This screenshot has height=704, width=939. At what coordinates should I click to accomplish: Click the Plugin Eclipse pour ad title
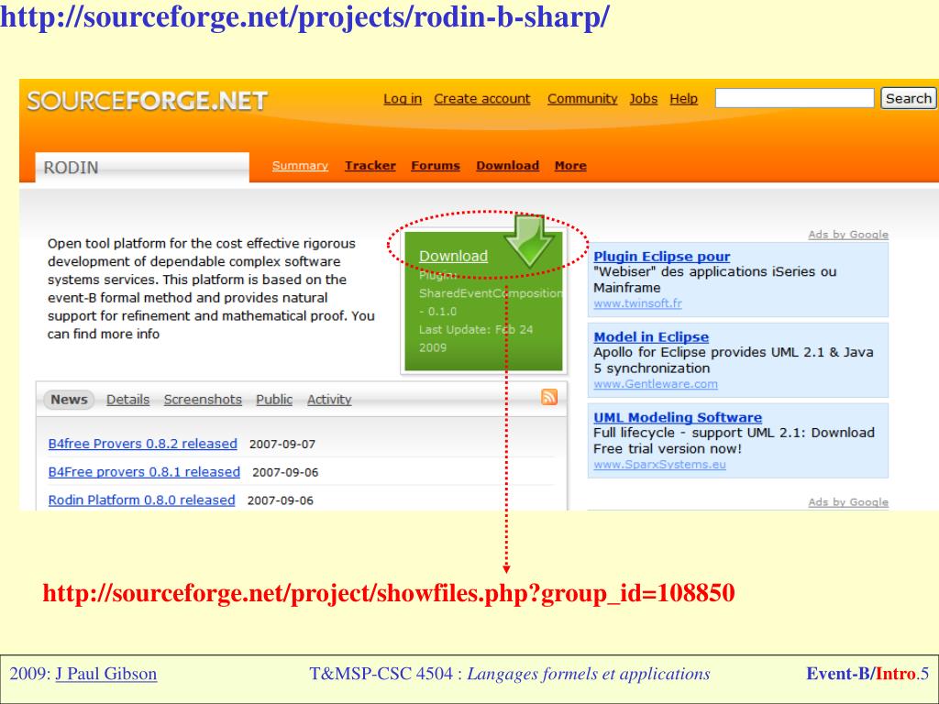662,257
